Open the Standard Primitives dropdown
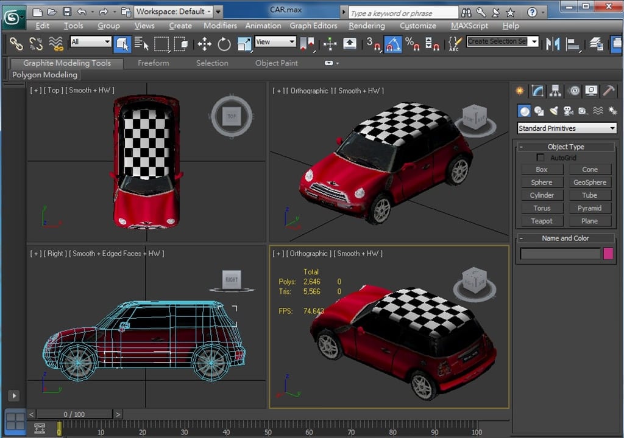This screenshot has width=624, height=438. coord(567,128)
